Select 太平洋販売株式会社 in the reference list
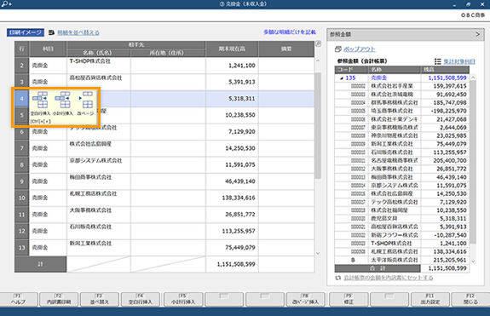 (394, 260)
